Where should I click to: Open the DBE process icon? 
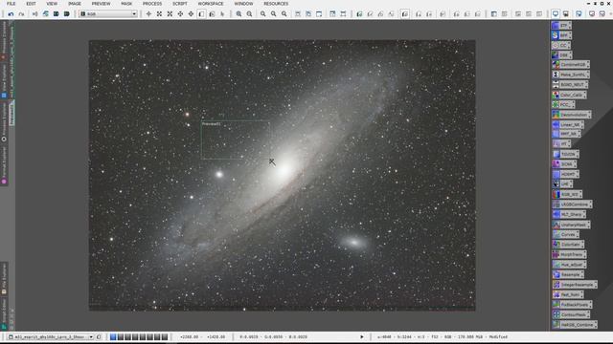coord(561,55)
